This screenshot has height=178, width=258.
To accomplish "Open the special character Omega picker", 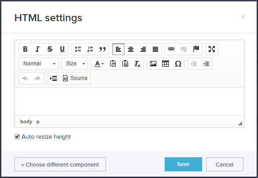I will click(x=178, y=64).
